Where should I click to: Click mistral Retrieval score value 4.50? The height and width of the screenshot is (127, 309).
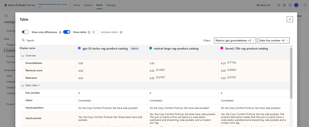pyautogui.click(x=152, y=71)
